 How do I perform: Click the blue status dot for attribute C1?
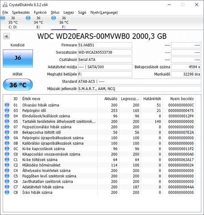pyautogui.click(x=7, y=159)
